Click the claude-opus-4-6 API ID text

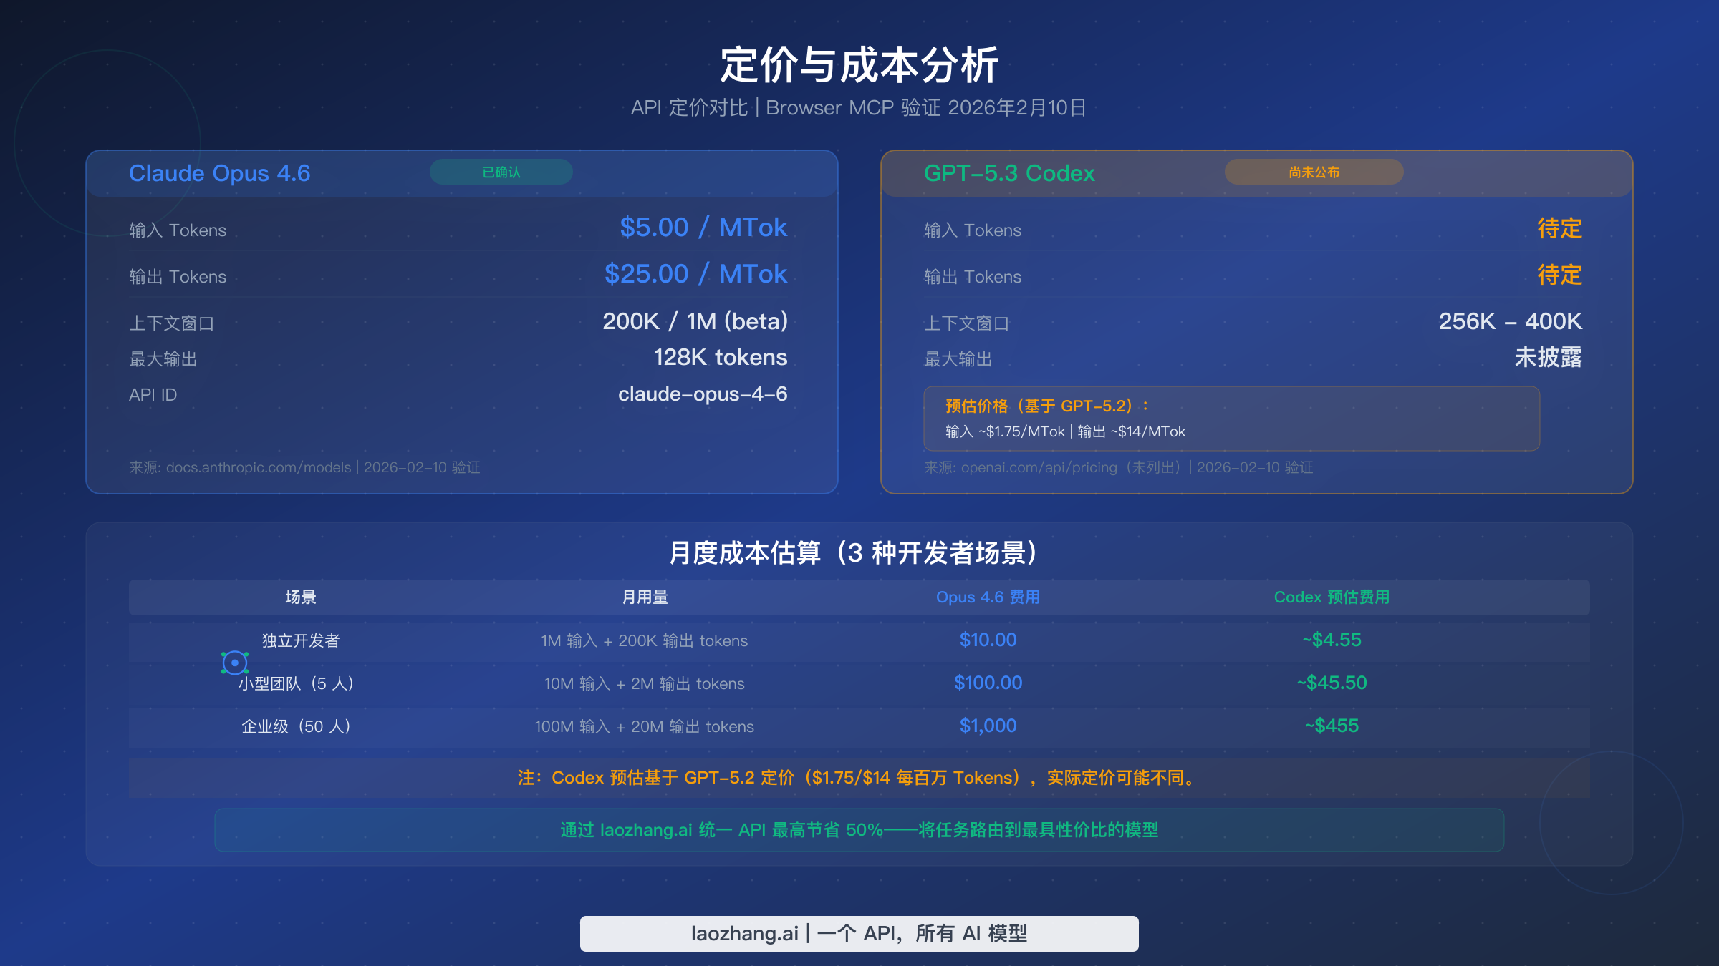point(702,394)
